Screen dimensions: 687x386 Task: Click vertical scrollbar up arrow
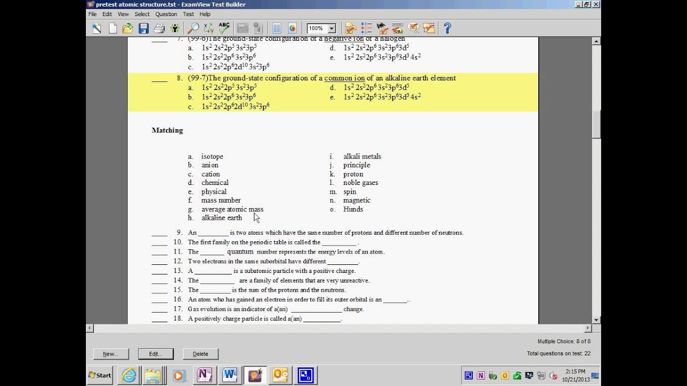[596, 41]
